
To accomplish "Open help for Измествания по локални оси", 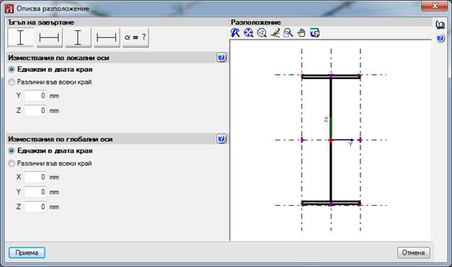I will [x=221, y=58].
